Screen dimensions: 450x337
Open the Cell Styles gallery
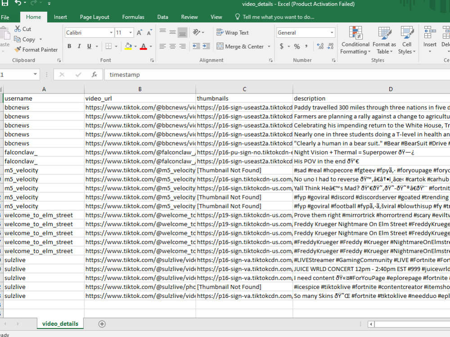(406, 40)
